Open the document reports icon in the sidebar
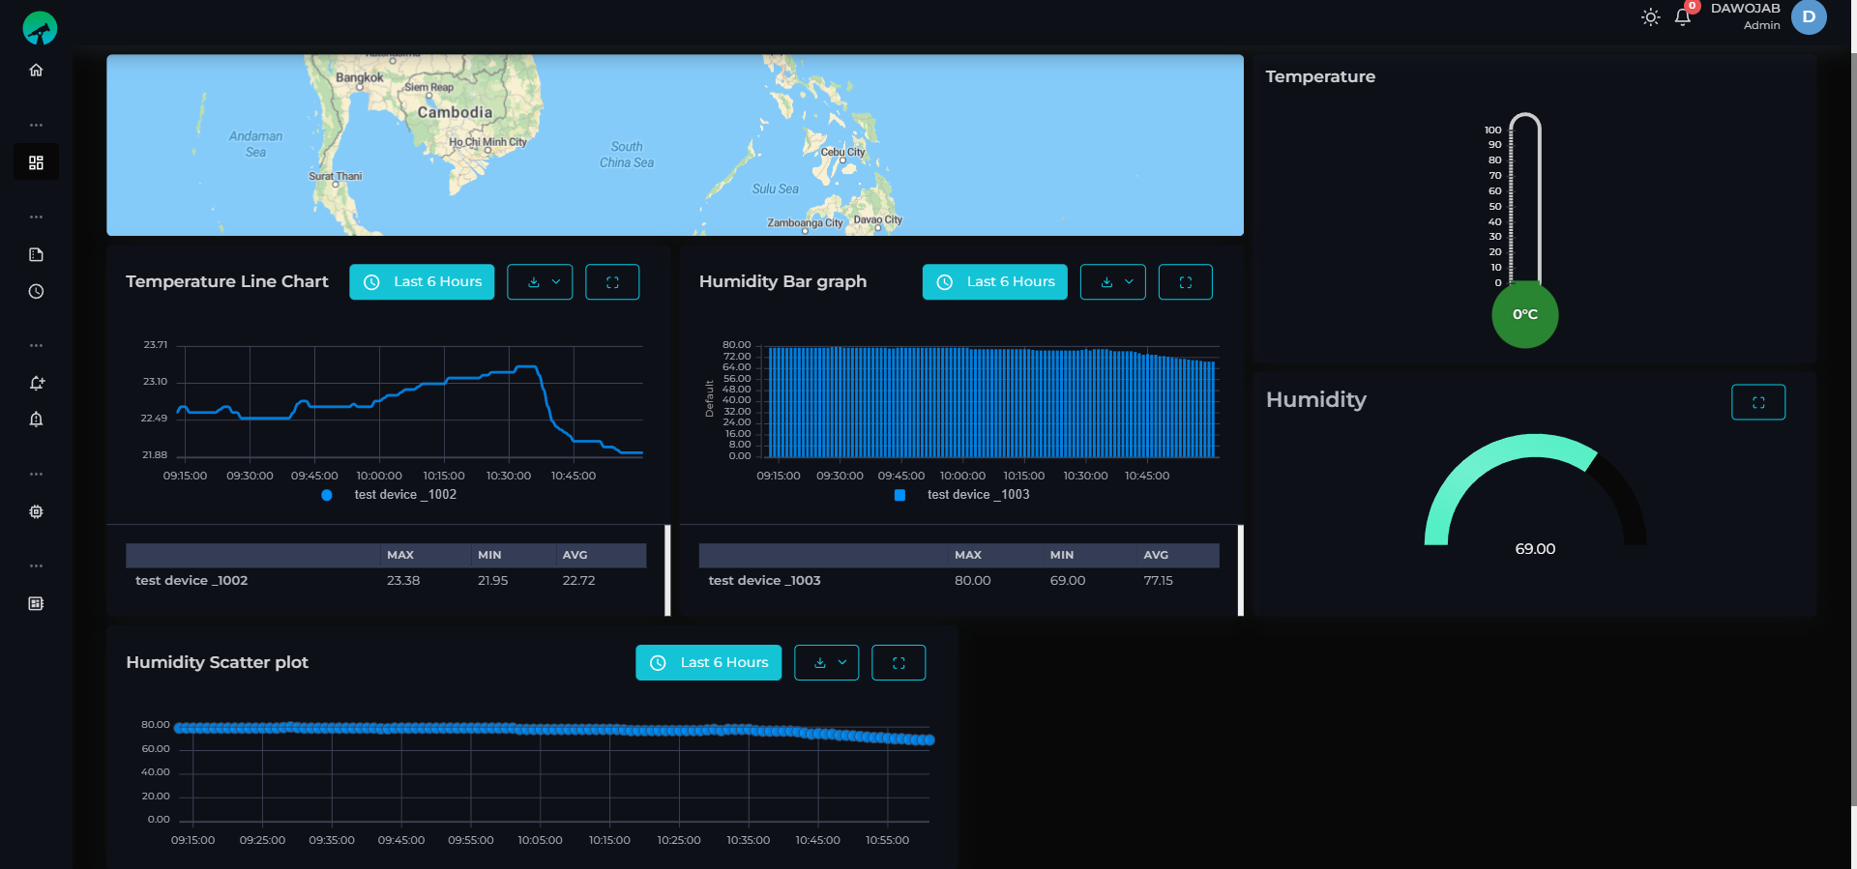The height and width of the screenshot is (869, 1857). (36, 254)
